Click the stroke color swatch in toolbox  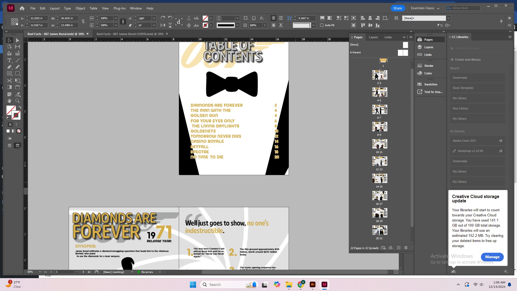(x=17, y=115)
